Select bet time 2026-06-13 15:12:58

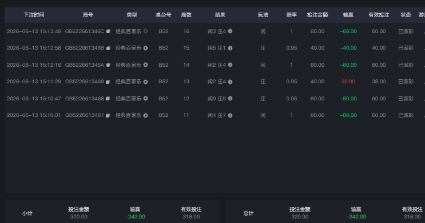point(34,48)
